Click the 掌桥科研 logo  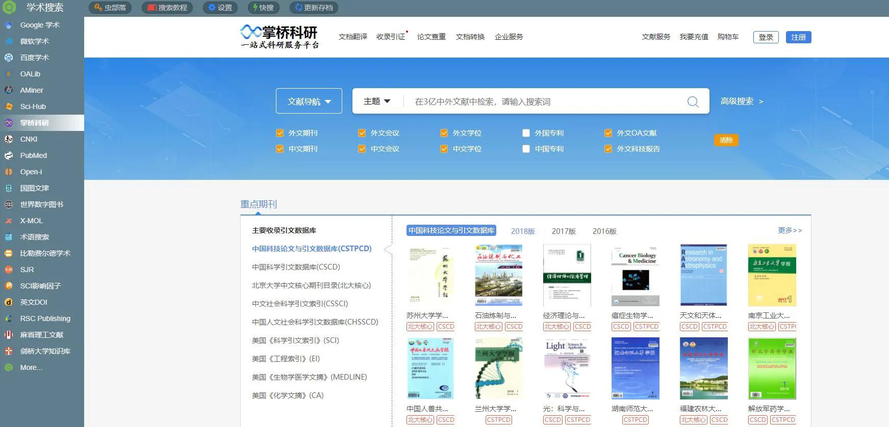(280, 37)
